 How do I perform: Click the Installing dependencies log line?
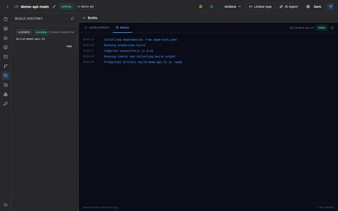pos(141,40)
